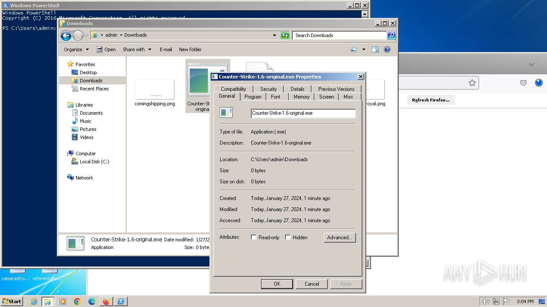Switch to the Compatibility tab
This screenshot has height=307, width=547.
(x=233, y=89)
